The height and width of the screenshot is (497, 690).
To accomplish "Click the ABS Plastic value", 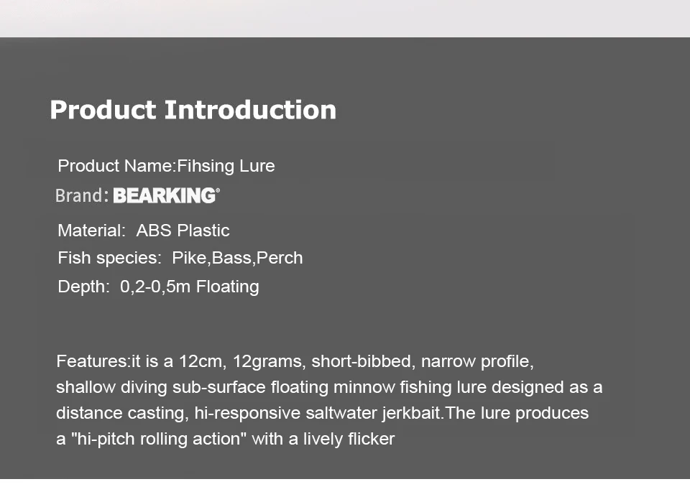I will coord(183,231).
